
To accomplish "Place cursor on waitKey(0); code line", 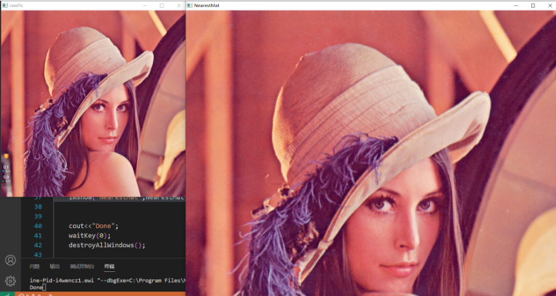I will pyautogui.click(x=90, y=235).
